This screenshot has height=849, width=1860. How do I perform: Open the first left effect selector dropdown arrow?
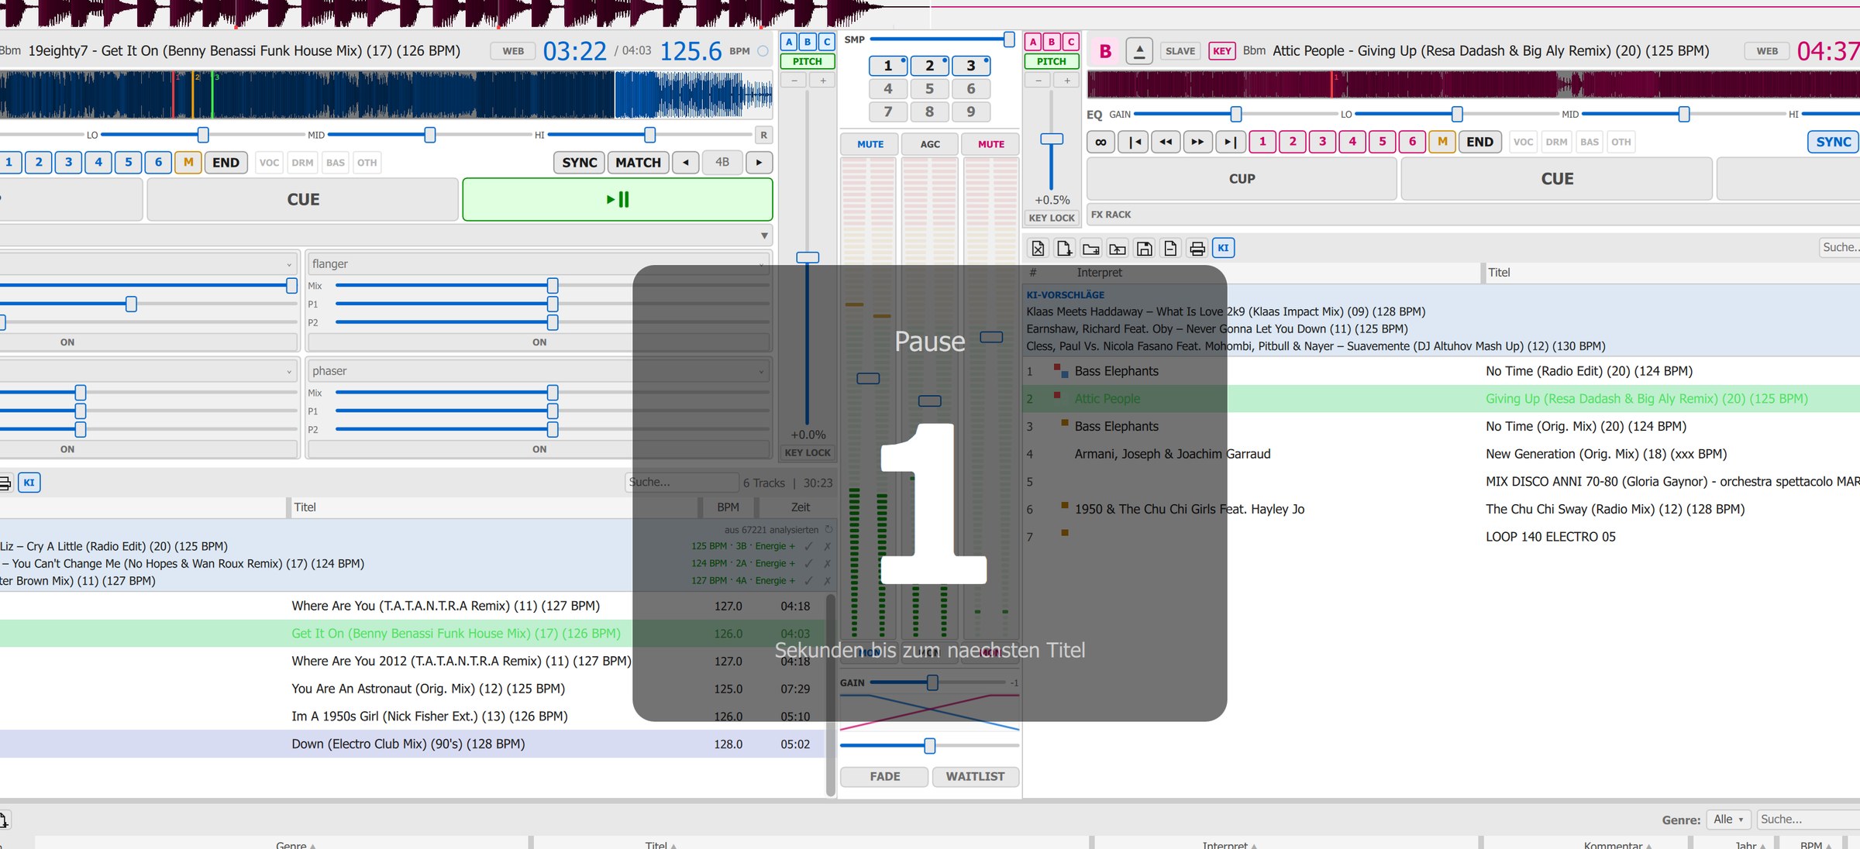pyautogui.click(x=289, y=264)
